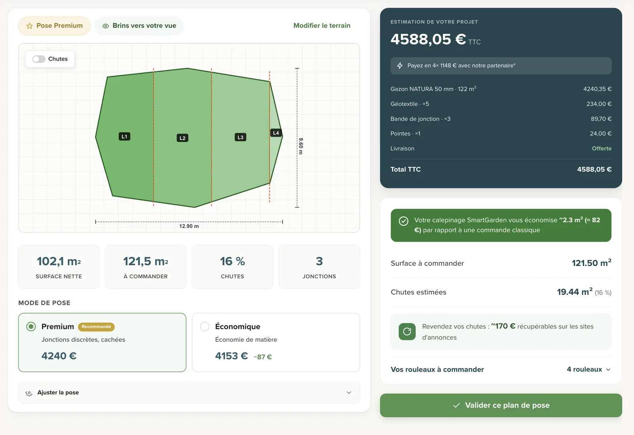Click the Offerte delivery value
Image resolution: width=634 pixels, height=435 pixels.
click(602, 148)
